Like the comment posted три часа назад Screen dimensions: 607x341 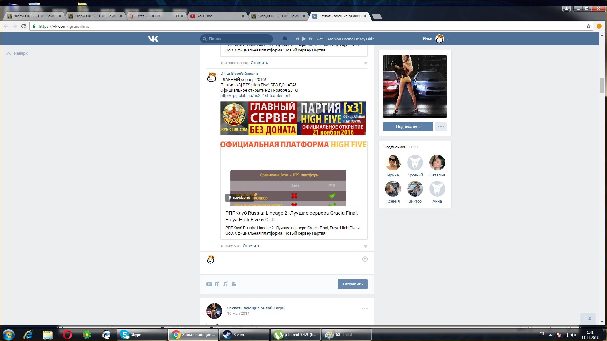[x=365, y=63]
